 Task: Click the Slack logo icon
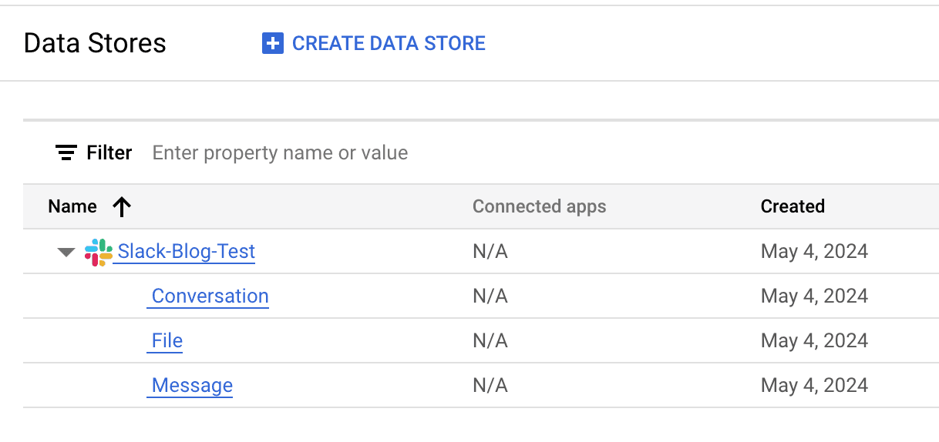click(x=98, y=252)
